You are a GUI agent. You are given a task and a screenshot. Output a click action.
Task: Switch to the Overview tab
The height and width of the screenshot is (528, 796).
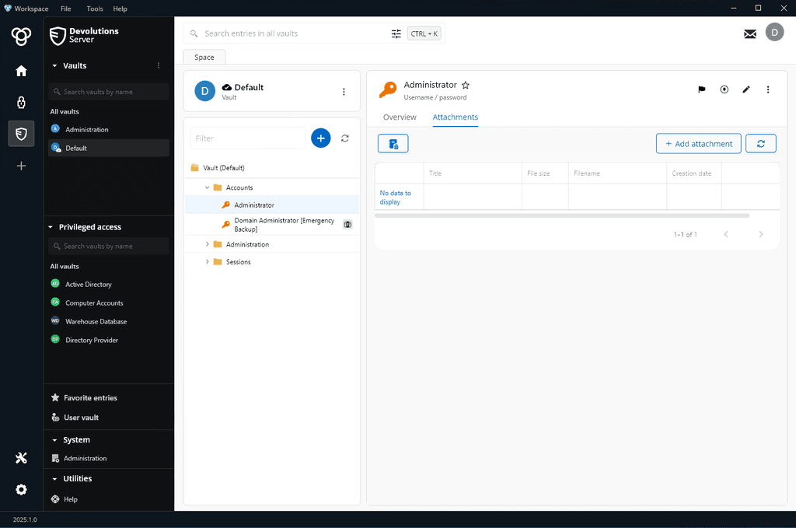(400, 117)
